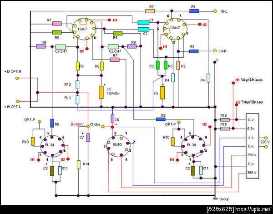Select the C6 capacitor symbol

point(112,119)
